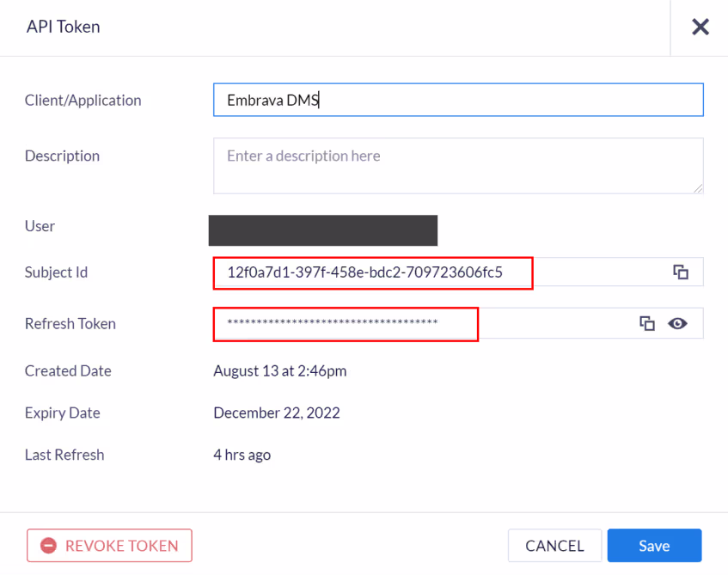The height and width of the screenshot is (575, 728).
Task: Click the API Token dialog title
Action: click(x=63, y=27)
